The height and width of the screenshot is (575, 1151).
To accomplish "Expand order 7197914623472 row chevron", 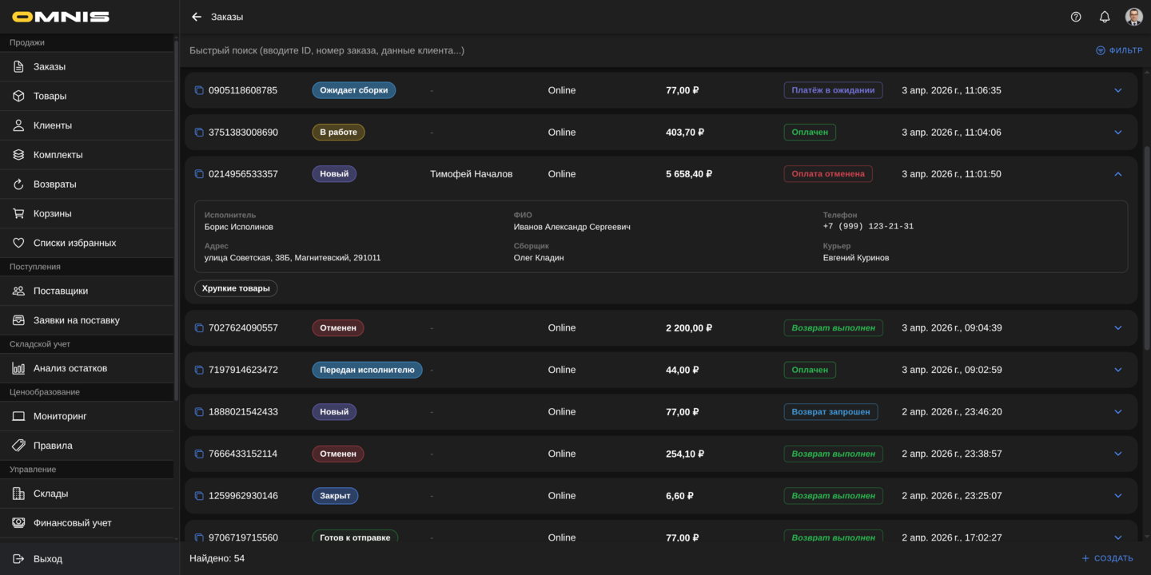I will point(1118,370).
